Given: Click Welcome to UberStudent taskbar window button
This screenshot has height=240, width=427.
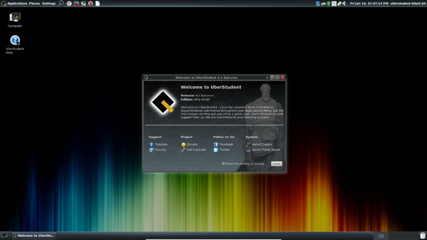Looking at the screenshot, I should coord(33,236).
